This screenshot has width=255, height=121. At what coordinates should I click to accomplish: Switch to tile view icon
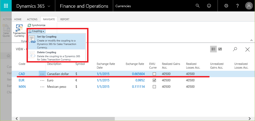220,49
